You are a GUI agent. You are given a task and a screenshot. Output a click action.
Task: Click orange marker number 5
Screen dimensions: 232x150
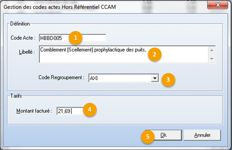point(148,137)
